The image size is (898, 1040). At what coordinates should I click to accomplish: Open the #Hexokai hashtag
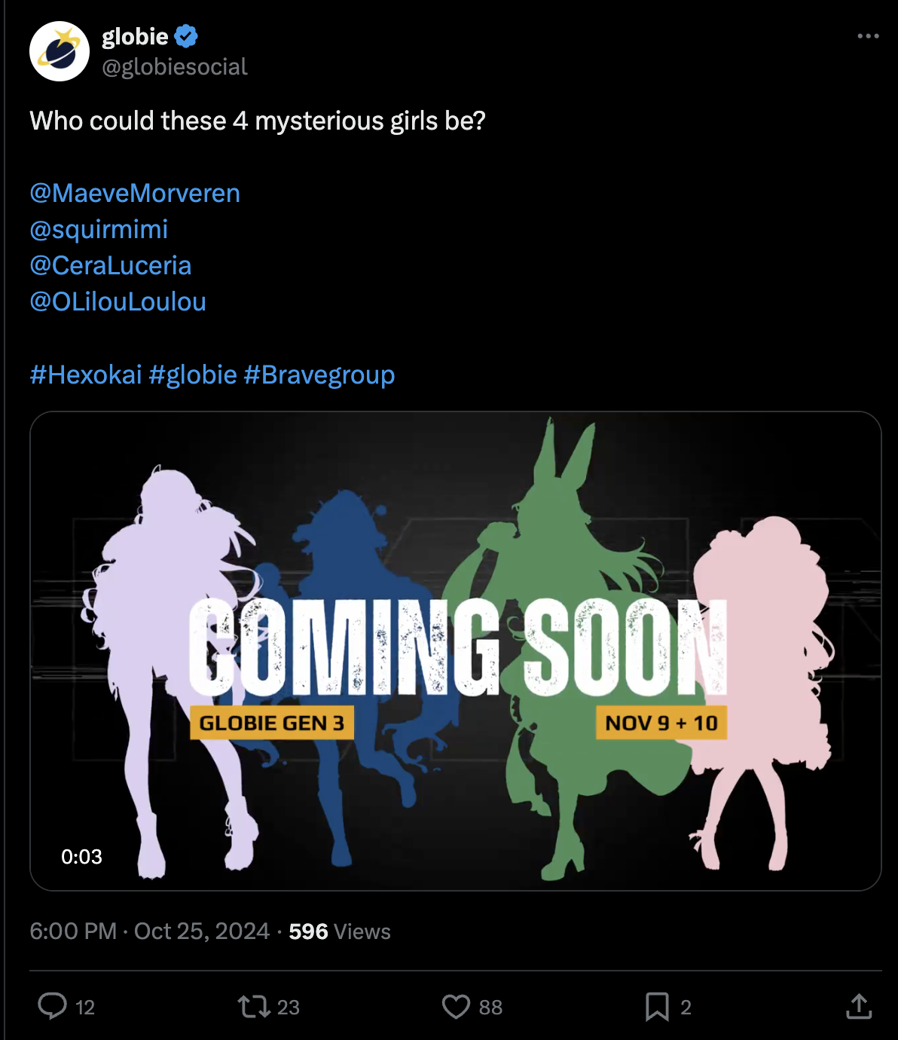click(86, 374)
